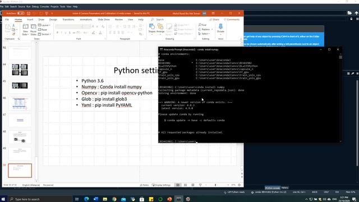Screen dimensions: 359x202
Task: Expand the Layout dropdown
Action: (44, 25)
